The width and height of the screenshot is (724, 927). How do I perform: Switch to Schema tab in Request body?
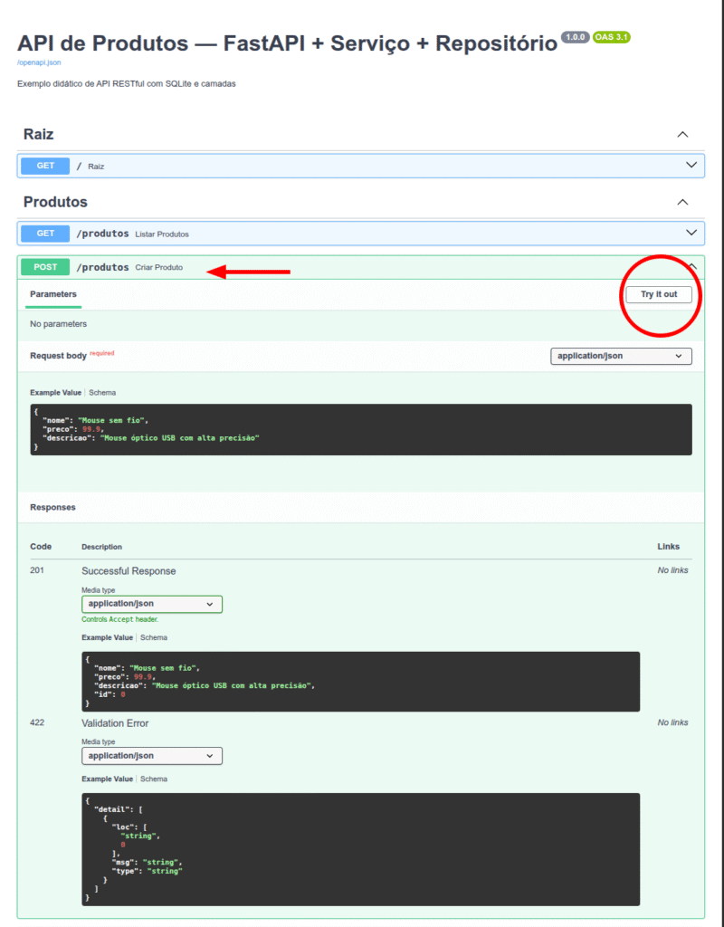[x=102, y=393]
